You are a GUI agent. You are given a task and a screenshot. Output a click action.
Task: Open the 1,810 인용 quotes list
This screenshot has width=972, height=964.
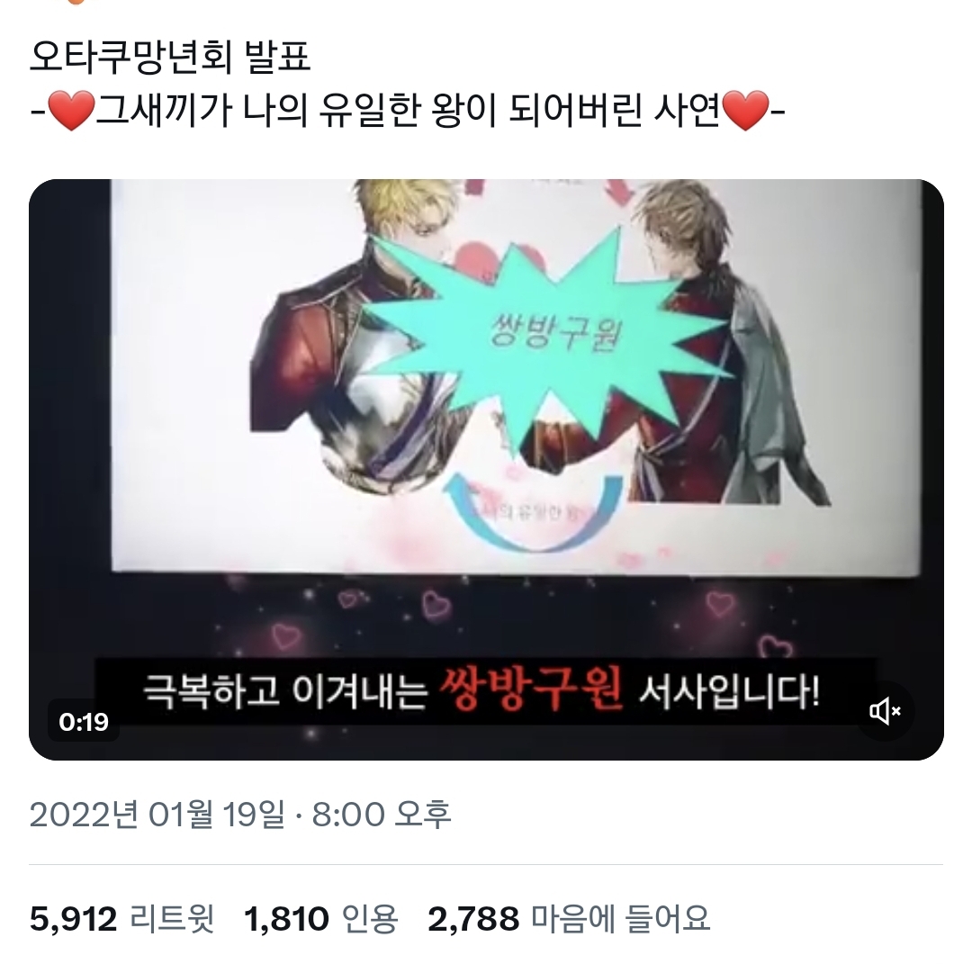point(320,919)
